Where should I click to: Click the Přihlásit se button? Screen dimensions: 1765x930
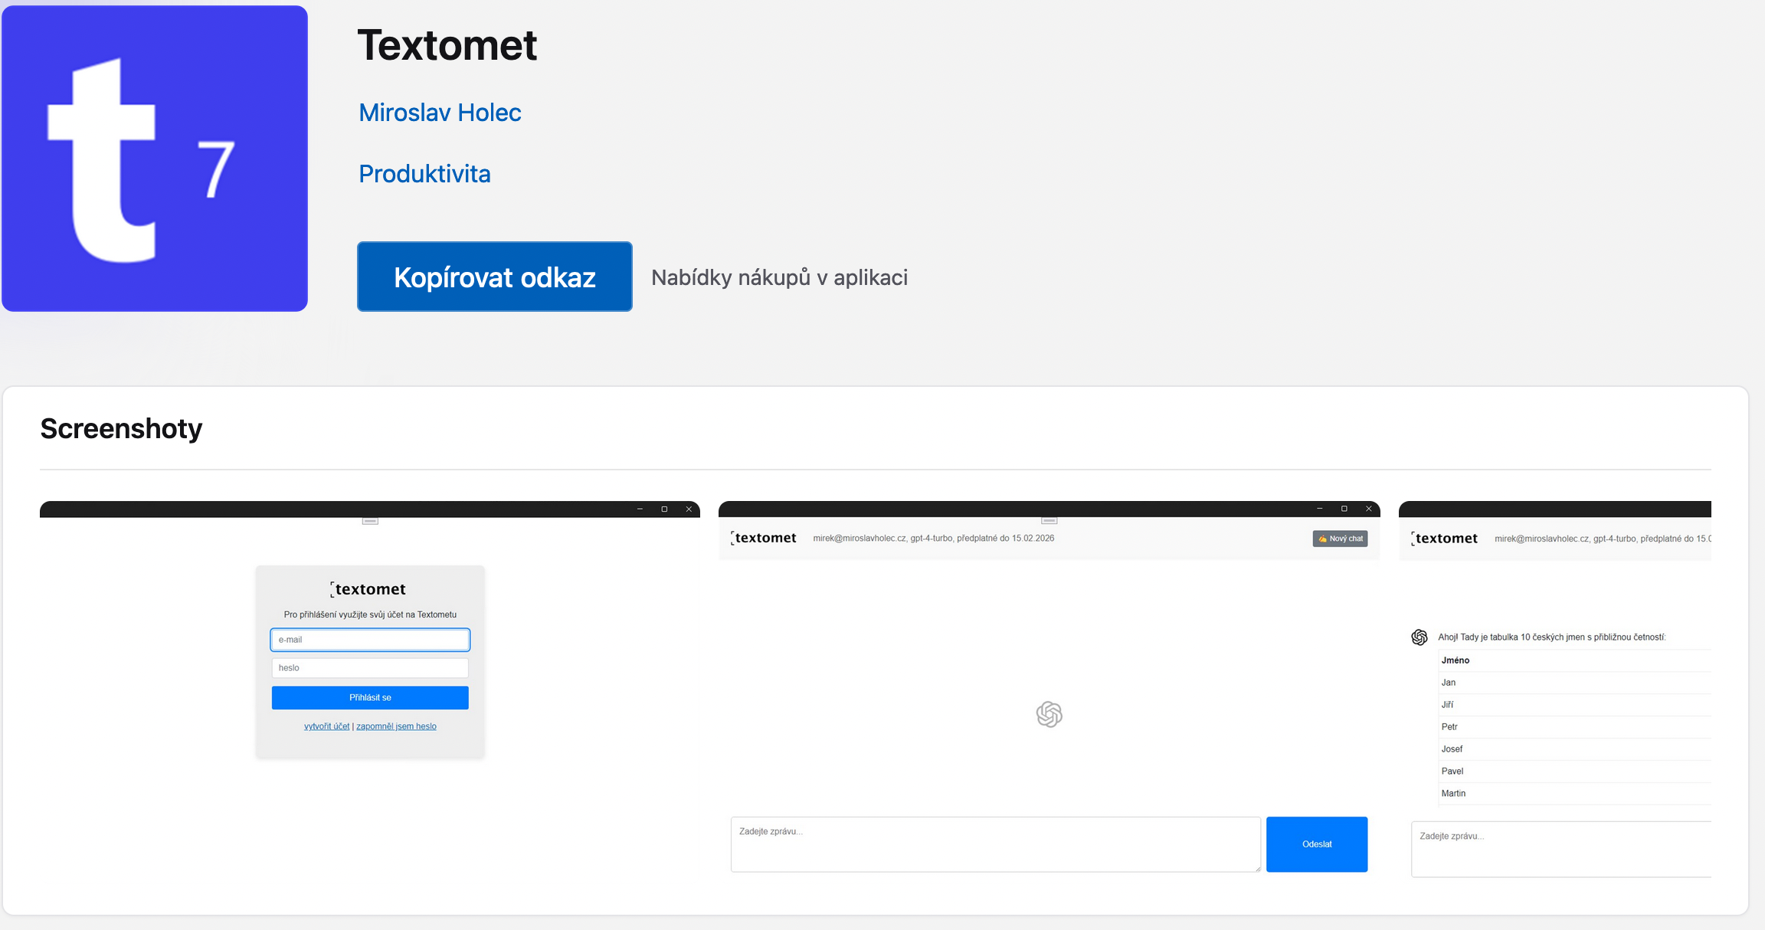pos(370,698)
